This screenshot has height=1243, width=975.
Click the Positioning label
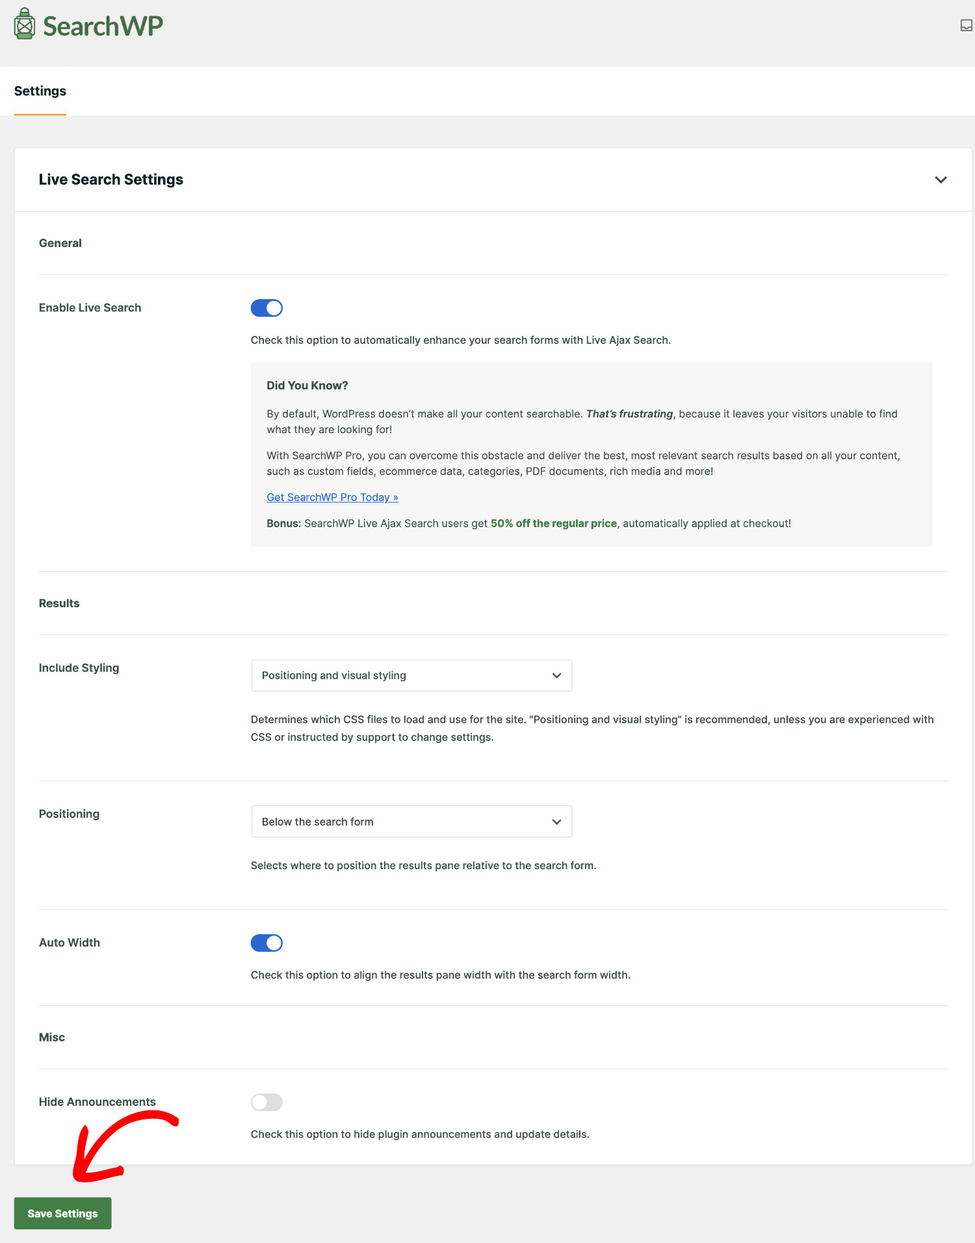69,814
